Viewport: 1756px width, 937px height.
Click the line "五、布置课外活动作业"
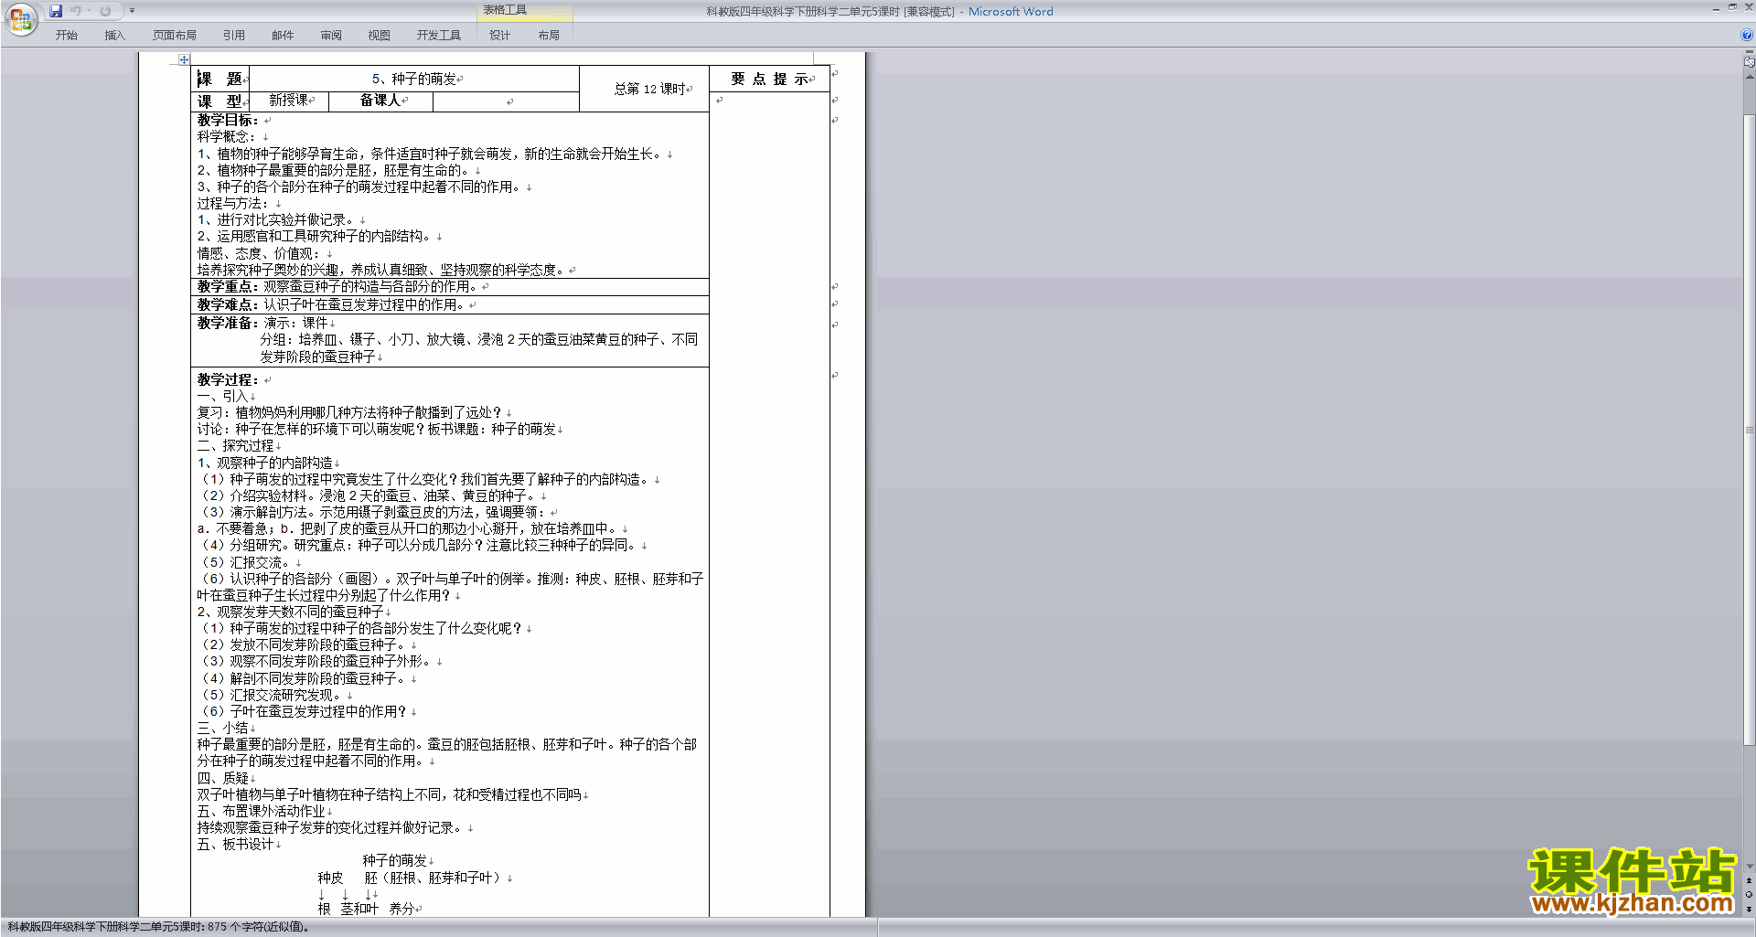pos(261,812)
